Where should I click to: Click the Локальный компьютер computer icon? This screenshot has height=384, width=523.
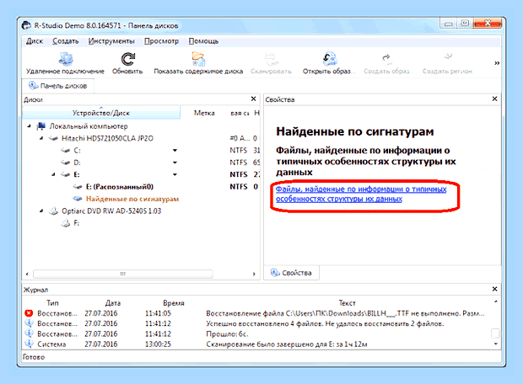click(x=41, y=126)
